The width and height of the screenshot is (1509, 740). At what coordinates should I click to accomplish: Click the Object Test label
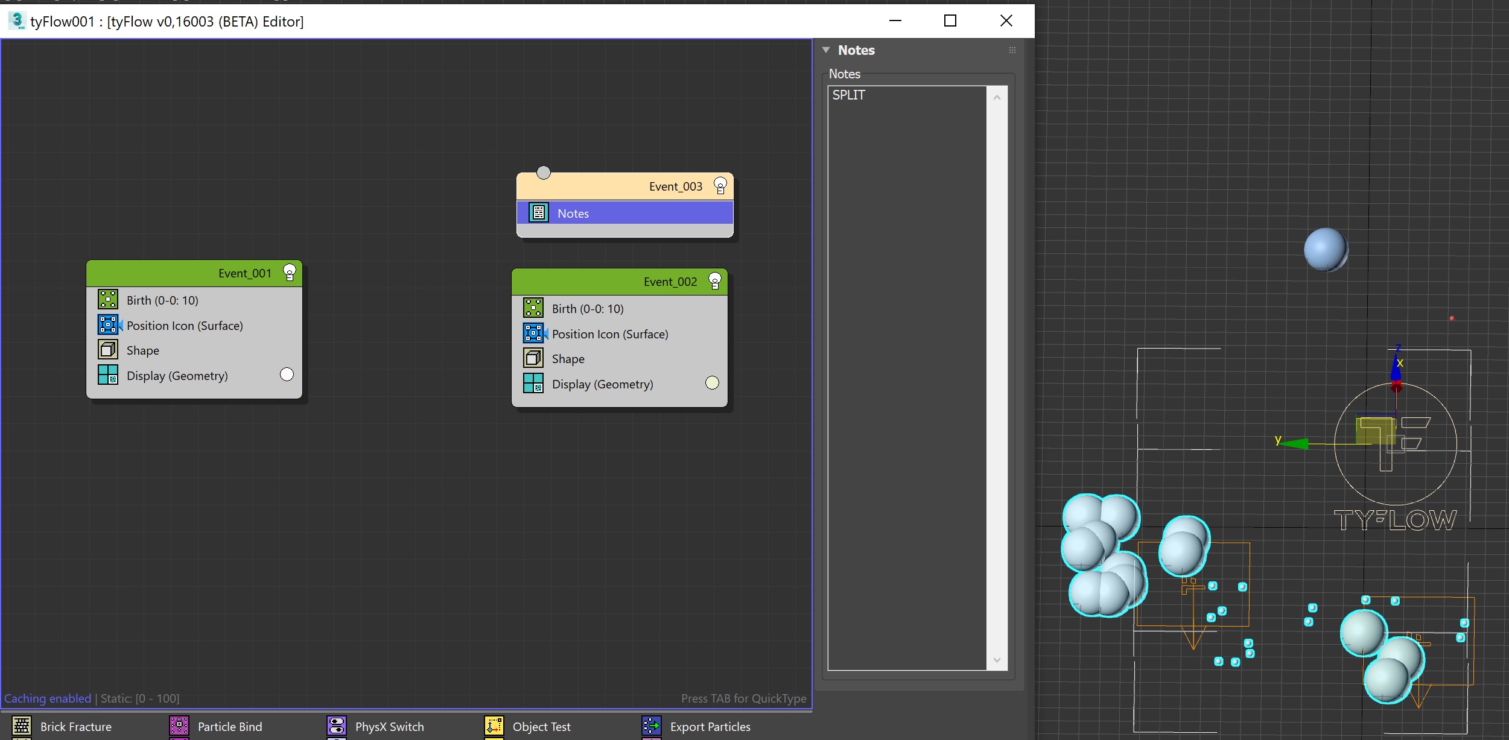click(542, 727)
